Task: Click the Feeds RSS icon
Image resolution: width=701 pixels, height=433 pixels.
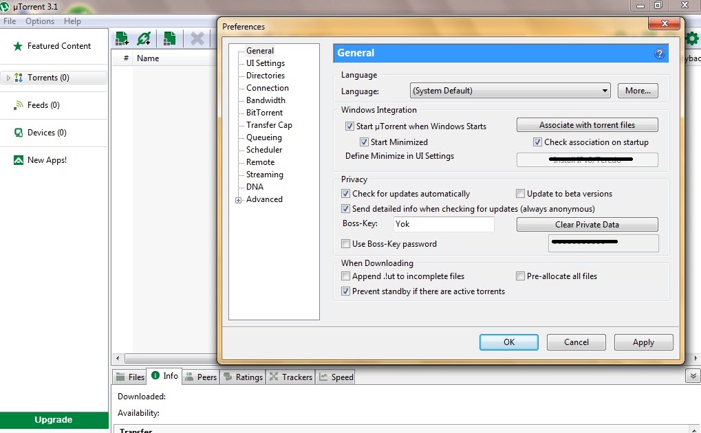Action: coord(19,105)
